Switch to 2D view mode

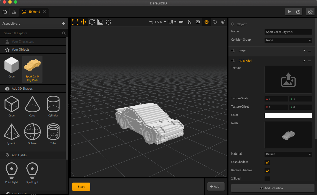tap(198, 22)
